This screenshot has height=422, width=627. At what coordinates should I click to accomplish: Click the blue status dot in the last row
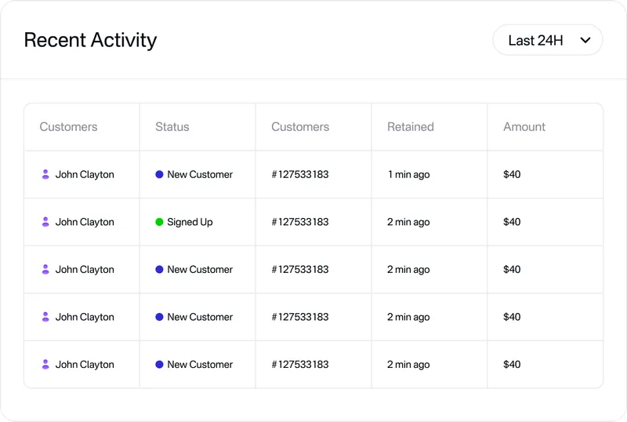159,365
